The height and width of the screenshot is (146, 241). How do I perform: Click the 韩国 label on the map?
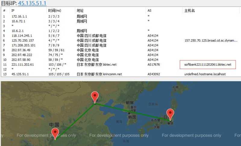132,117
